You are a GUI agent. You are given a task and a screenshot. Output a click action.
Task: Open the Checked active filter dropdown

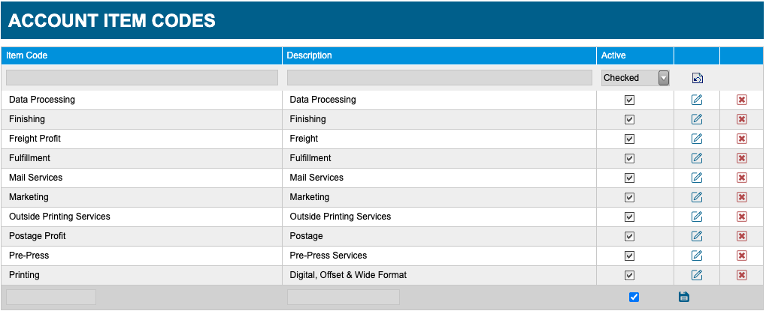(635, 78)
